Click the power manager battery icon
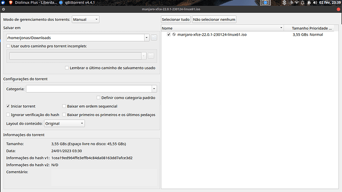The height and width of the screenshot is (192, 342). (309, 2)
